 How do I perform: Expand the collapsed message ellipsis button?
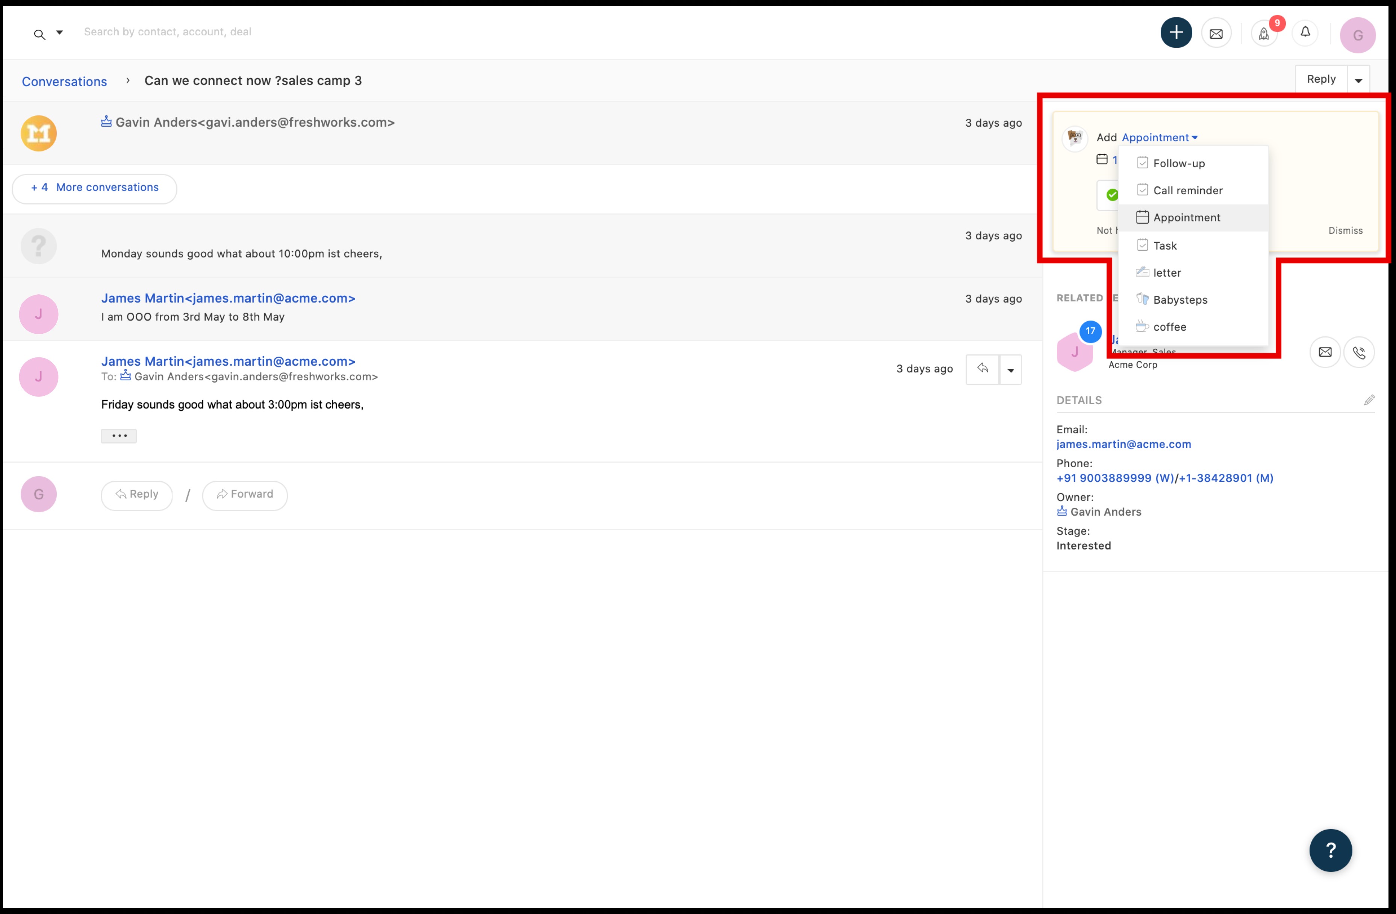pos(118,436)
